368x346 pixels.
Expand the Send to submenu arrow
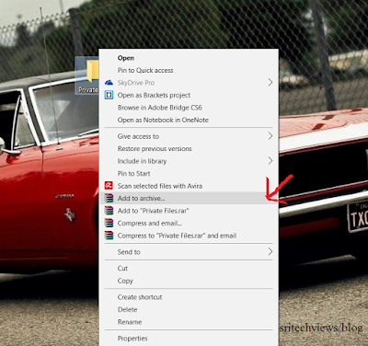(x=270, y=252)
